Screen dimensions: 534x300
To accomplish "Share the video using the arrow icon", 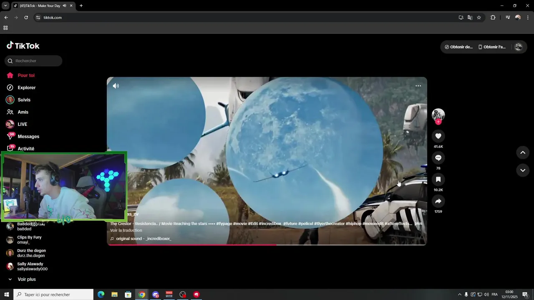I will [x=438, y=201].
